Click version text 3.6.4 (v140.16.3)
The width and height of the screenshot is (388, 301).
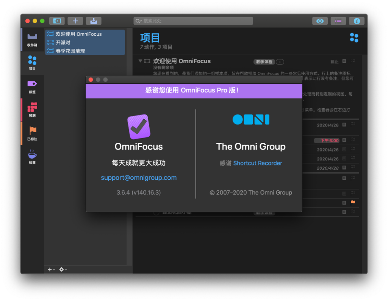(139, 192)
